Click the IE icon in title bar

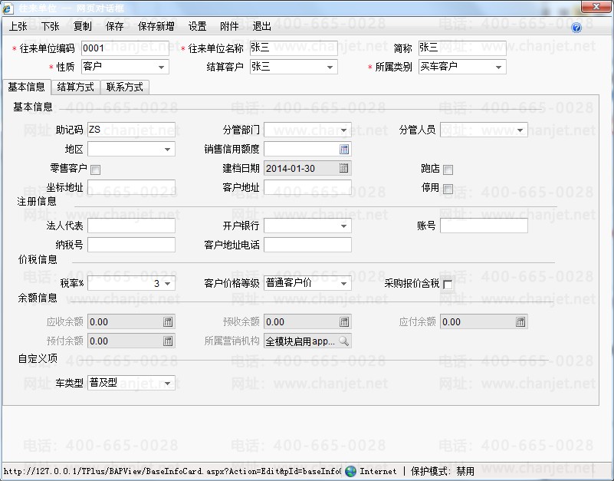(x=8, y=8)
